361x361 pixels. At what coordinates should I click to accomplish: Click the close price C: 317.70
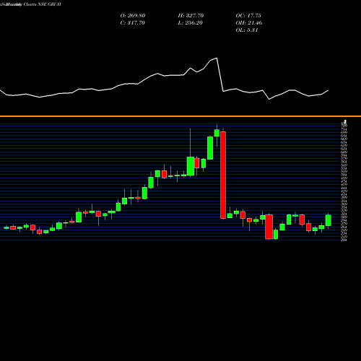point(133,23)
